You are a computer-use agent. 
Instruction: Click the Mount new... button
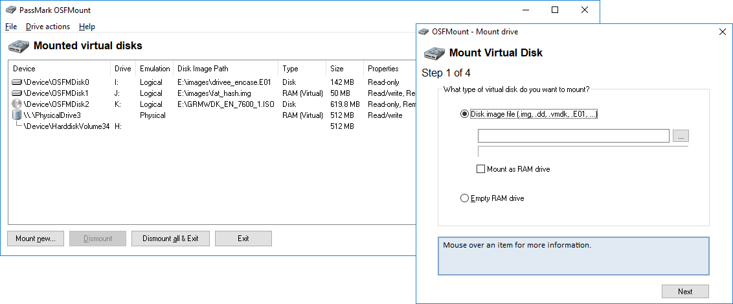click(x=36, y=239)
